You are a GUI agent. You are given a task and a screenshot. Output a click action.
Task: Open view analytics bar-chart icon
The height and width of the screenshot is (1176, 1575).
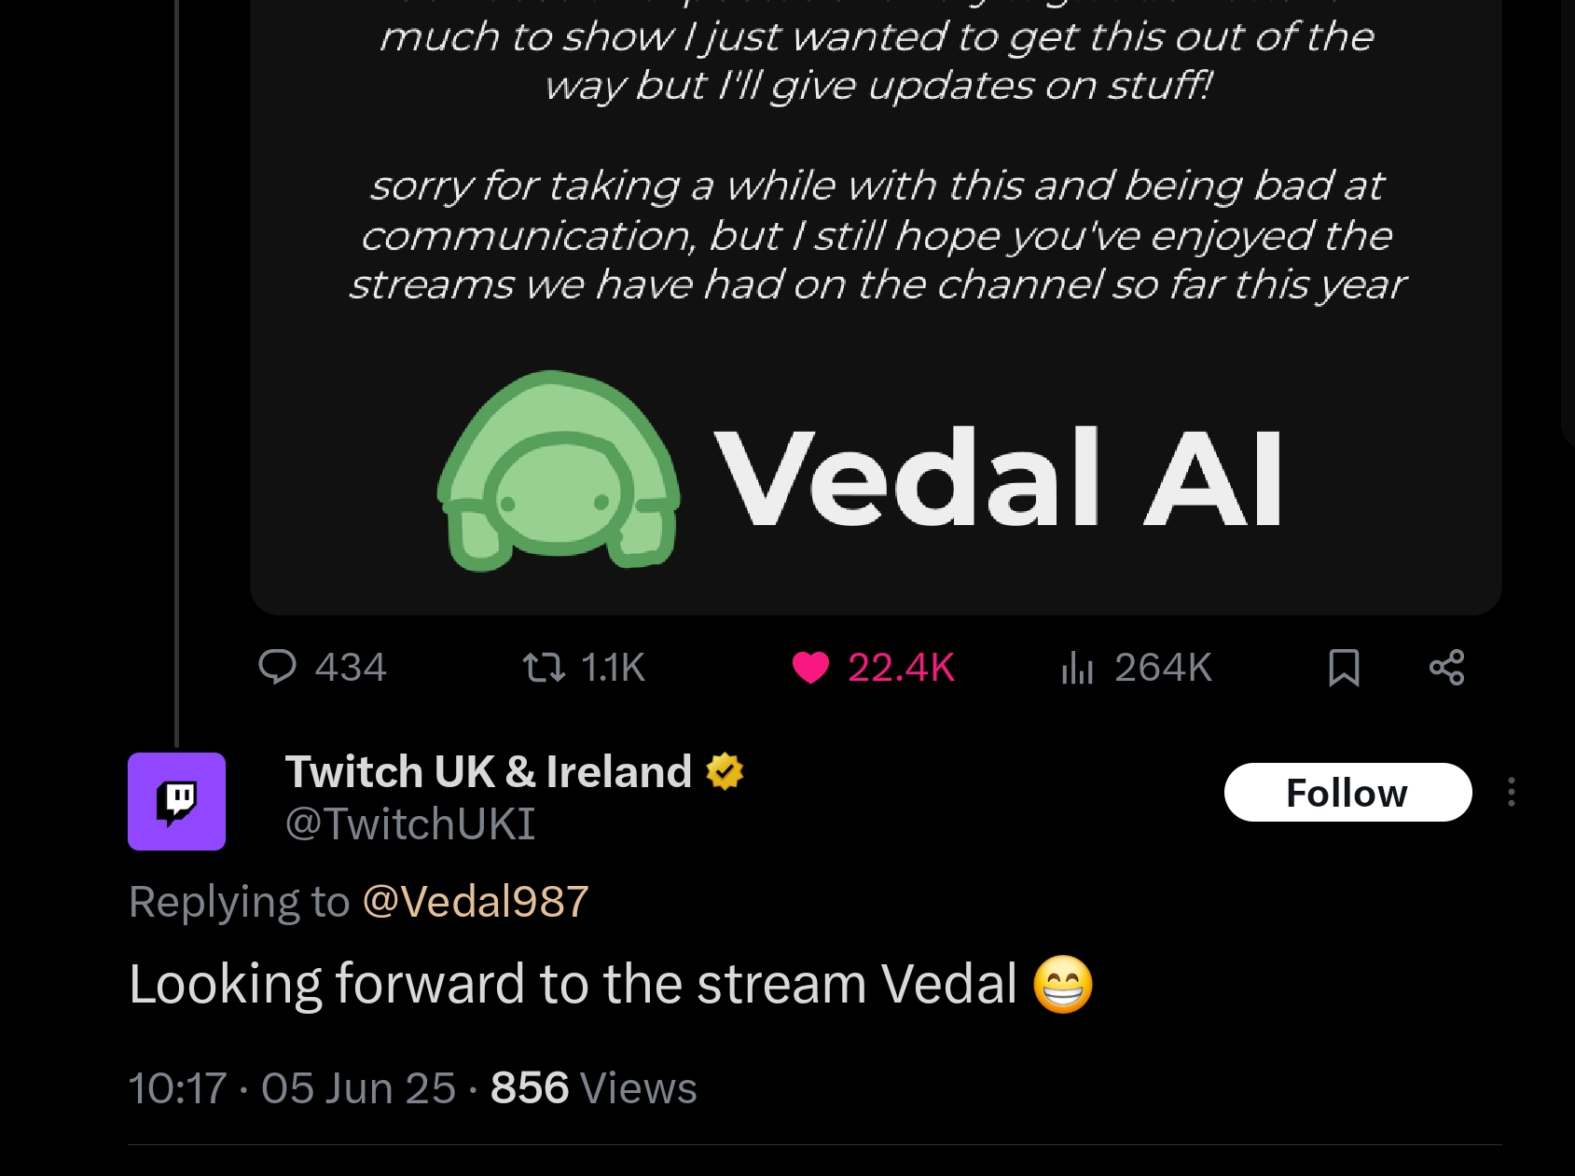point(1077,668)
